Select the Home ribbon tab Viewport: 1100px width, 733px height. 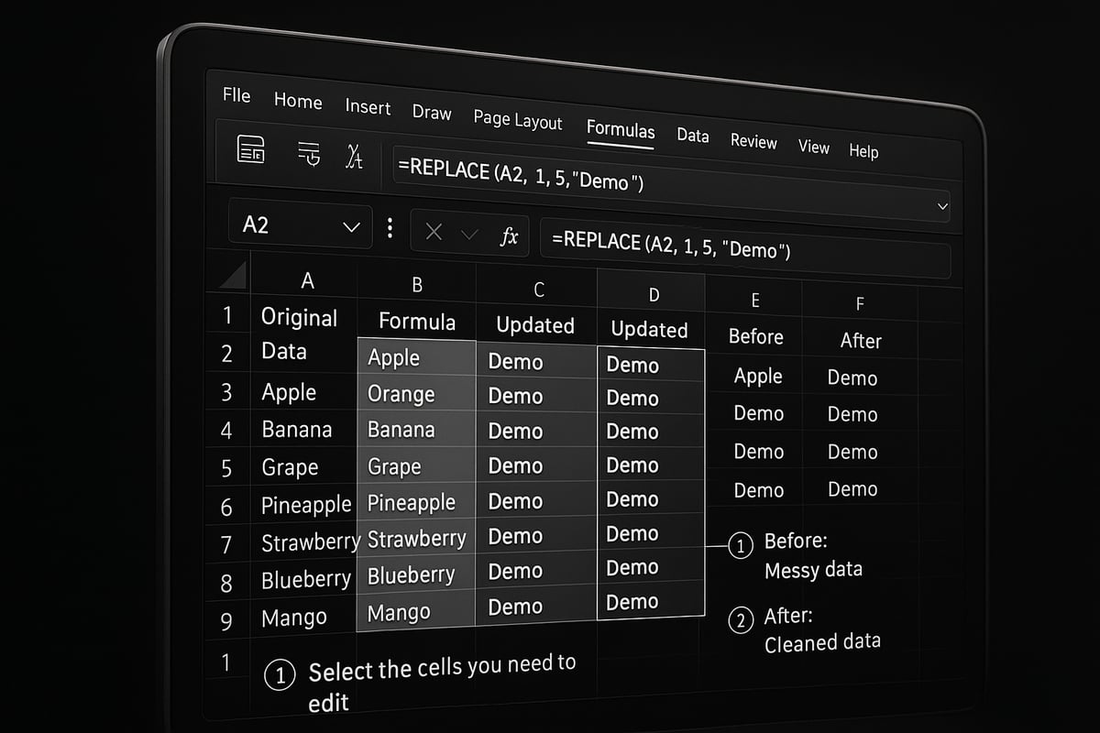click(298, 102)
